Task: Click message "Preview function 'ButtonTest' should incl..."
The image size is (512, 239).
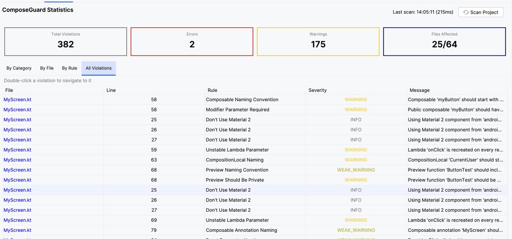Action: click(456, 170)
